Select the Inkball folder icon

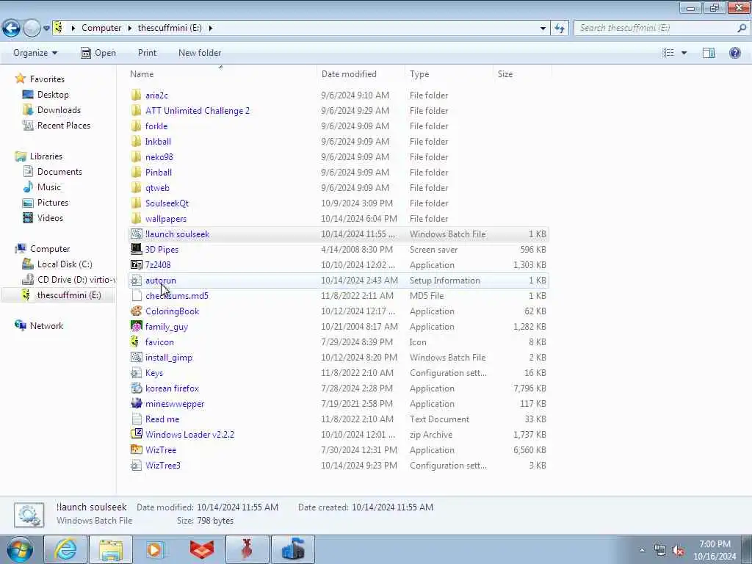tap(136, 142)
